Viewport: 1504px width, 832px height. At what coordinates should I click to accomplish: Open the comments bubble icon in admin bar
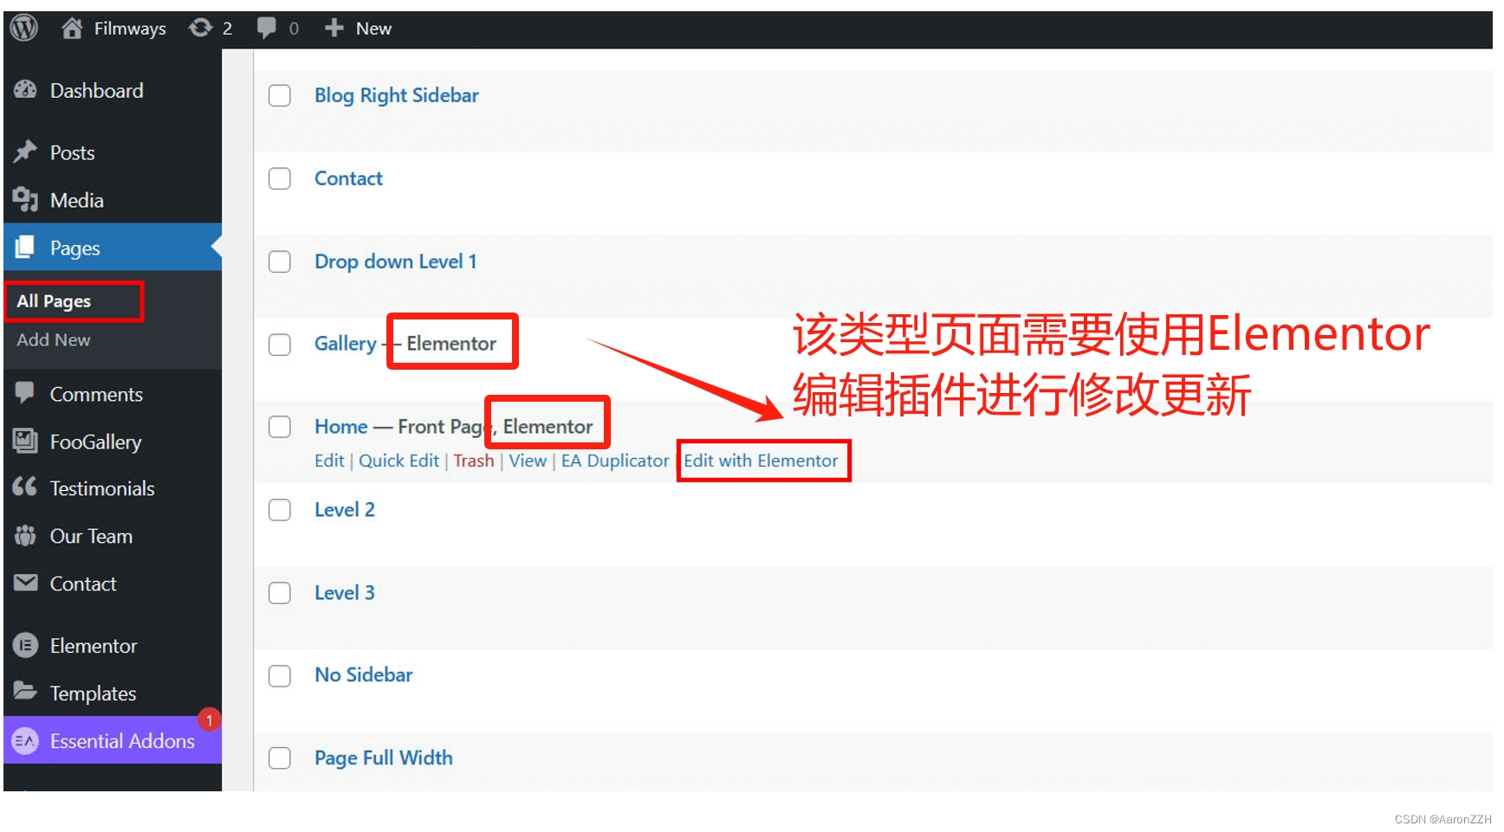267,29
